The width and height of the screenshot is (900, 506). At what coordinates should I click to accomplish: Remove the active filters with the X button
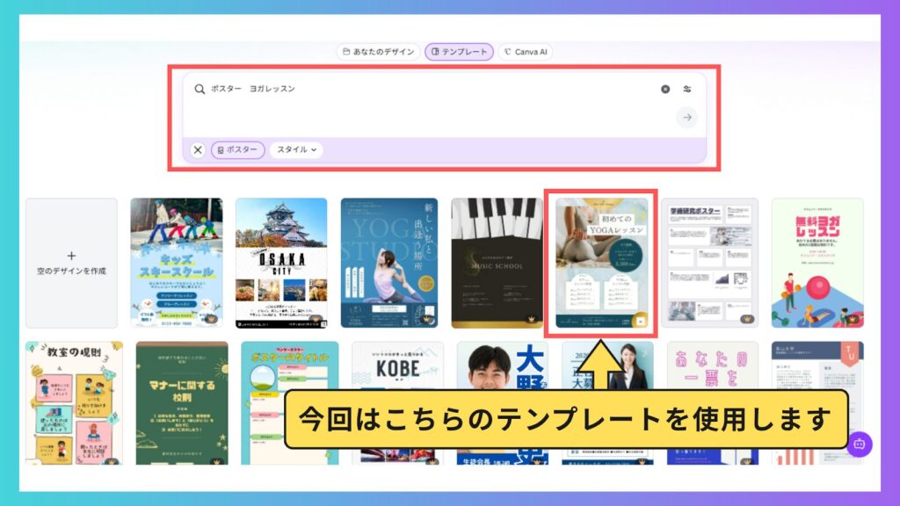(198, 150)
